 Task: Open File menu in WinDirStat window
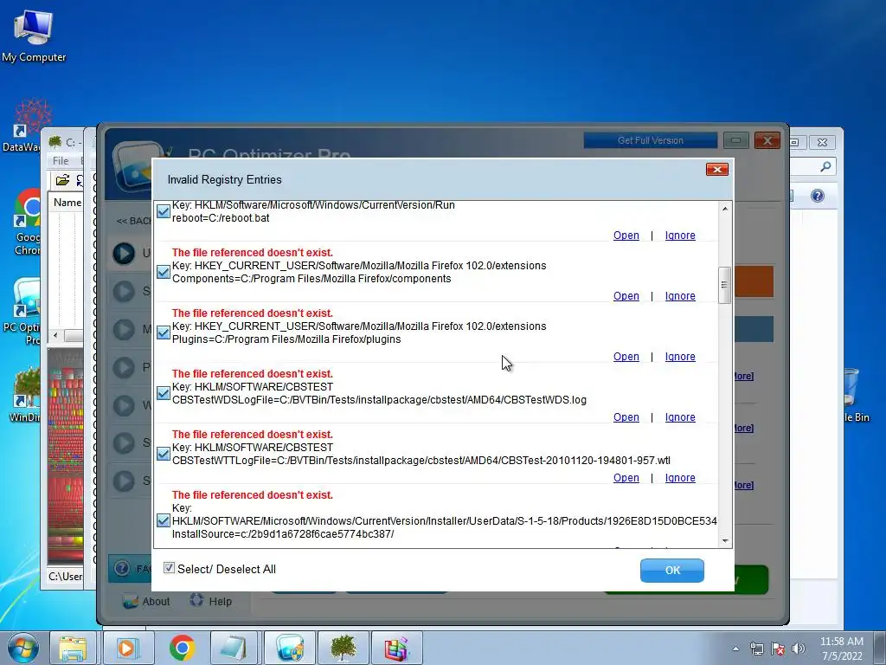click(x=61, y=160)
